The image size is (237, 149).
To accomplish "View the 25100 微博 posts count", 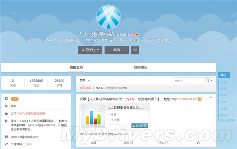I will click(x=60, y=83).
